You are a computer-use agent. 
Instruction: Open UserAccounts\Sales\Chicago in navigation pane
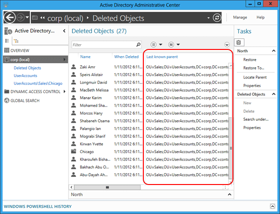pyautogui.click(x=38, y=83)
